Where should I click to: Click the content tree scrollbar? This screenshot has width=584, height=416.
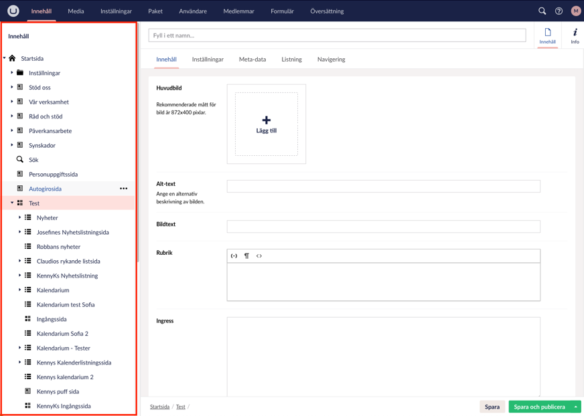138,141
